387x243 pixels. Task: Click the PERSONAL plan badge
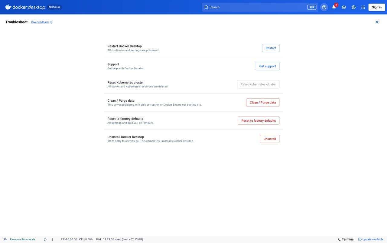tap(54, 7)
